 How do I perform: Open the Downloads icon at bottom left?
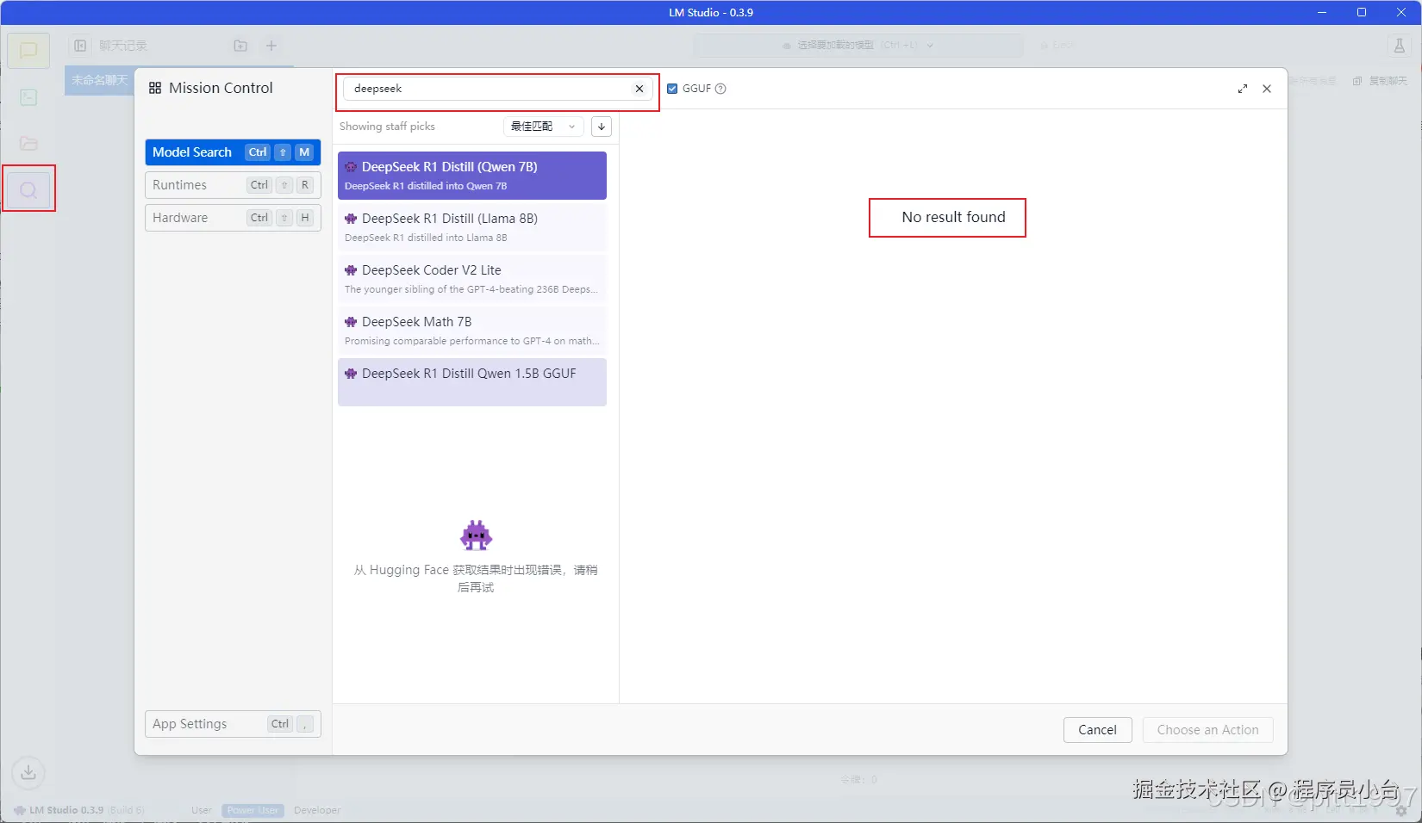(x=28, y=772)
